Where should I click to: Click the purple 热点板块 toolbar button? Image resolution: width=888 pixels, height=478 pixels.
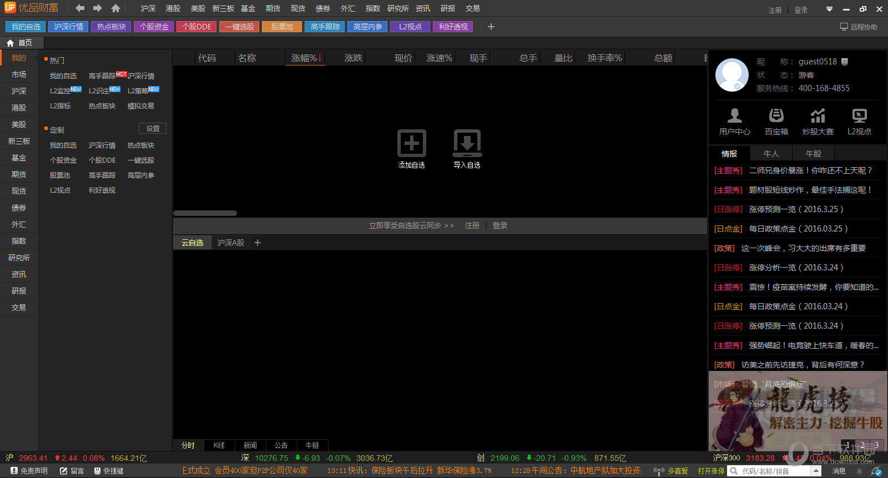(112, 27)
